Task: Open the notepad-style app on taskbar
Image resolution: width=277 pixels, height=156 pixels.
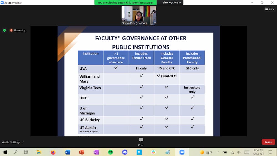Action: [168, 152]
